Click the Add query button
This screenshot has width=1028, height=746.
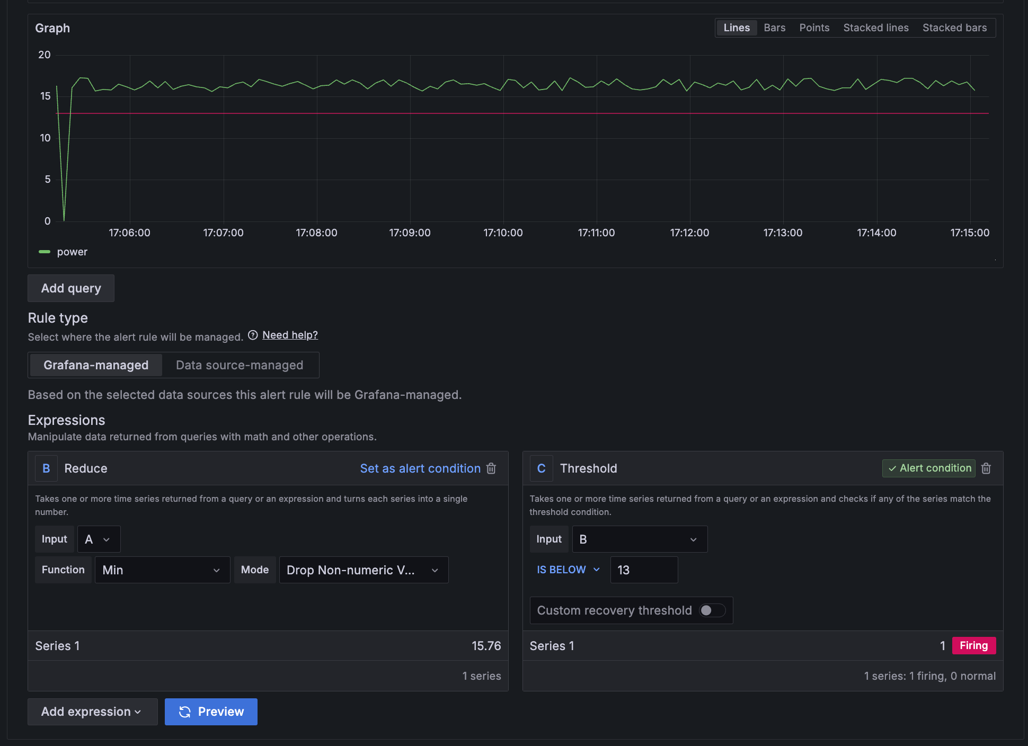point(71,288)
